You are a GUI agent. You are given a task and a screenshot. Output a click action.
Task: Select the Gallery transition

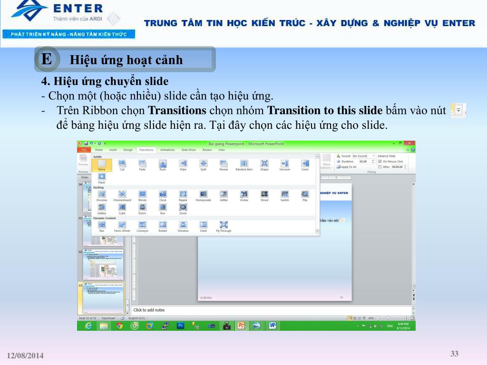[102, 209]
